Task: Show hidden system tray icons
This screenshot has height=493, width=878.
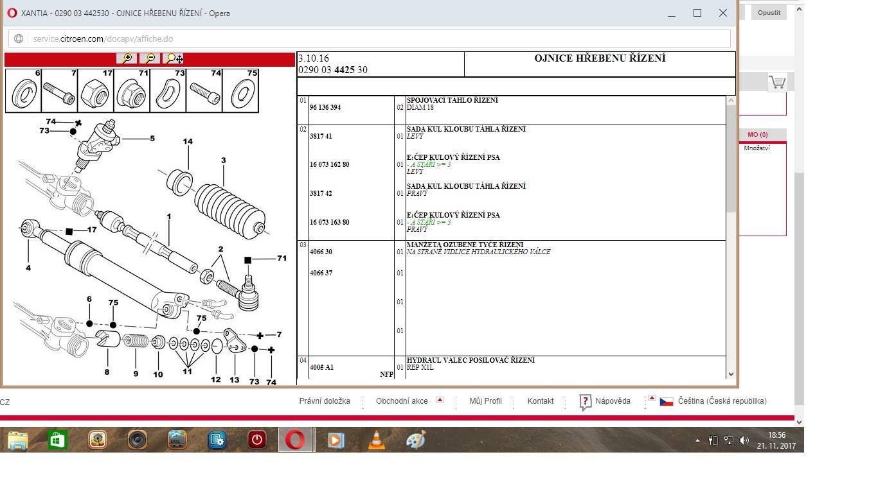Action: point(697,440)
